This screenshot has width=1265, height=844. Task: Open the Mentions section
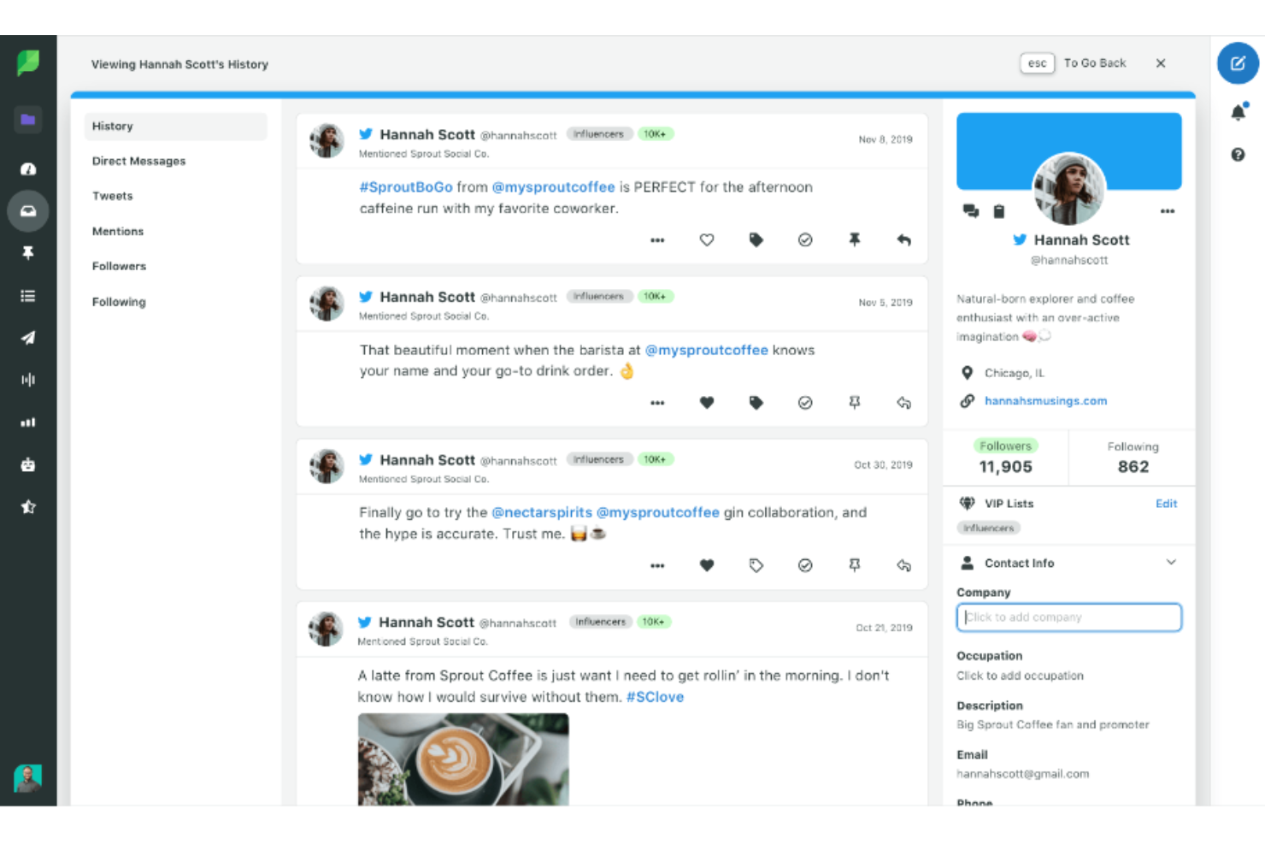tap(117, 231)
